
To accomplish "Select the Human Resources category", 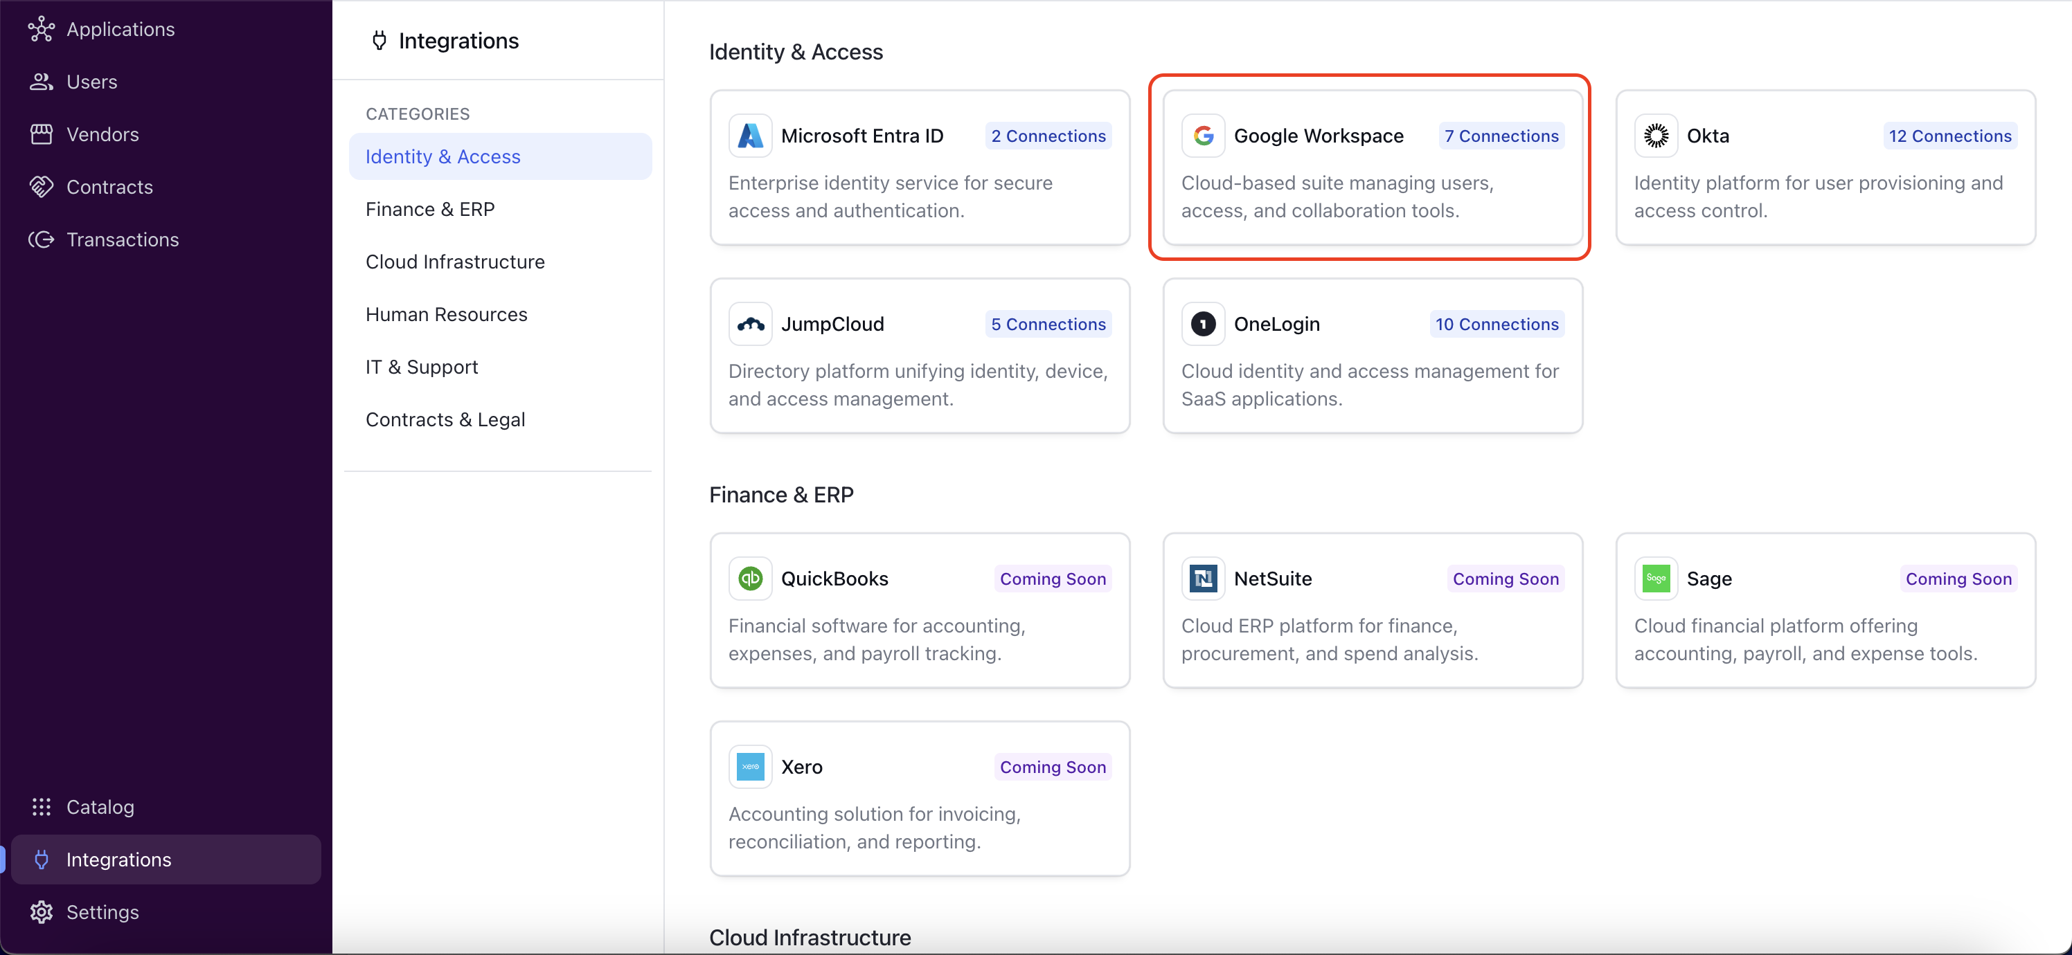I will (x=500, y=314).
